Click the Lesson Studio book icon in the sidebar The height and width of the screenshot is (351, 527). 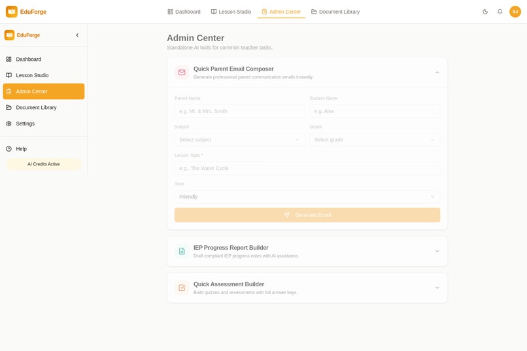point(8,75)
